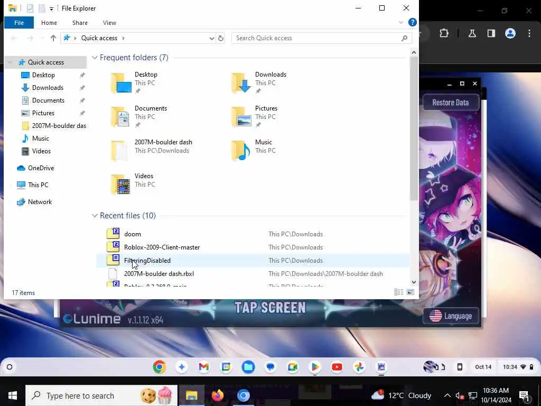Select Downloads in the navigation pane
This screenshot has height=406, width=541.
(x=48, y=88)
